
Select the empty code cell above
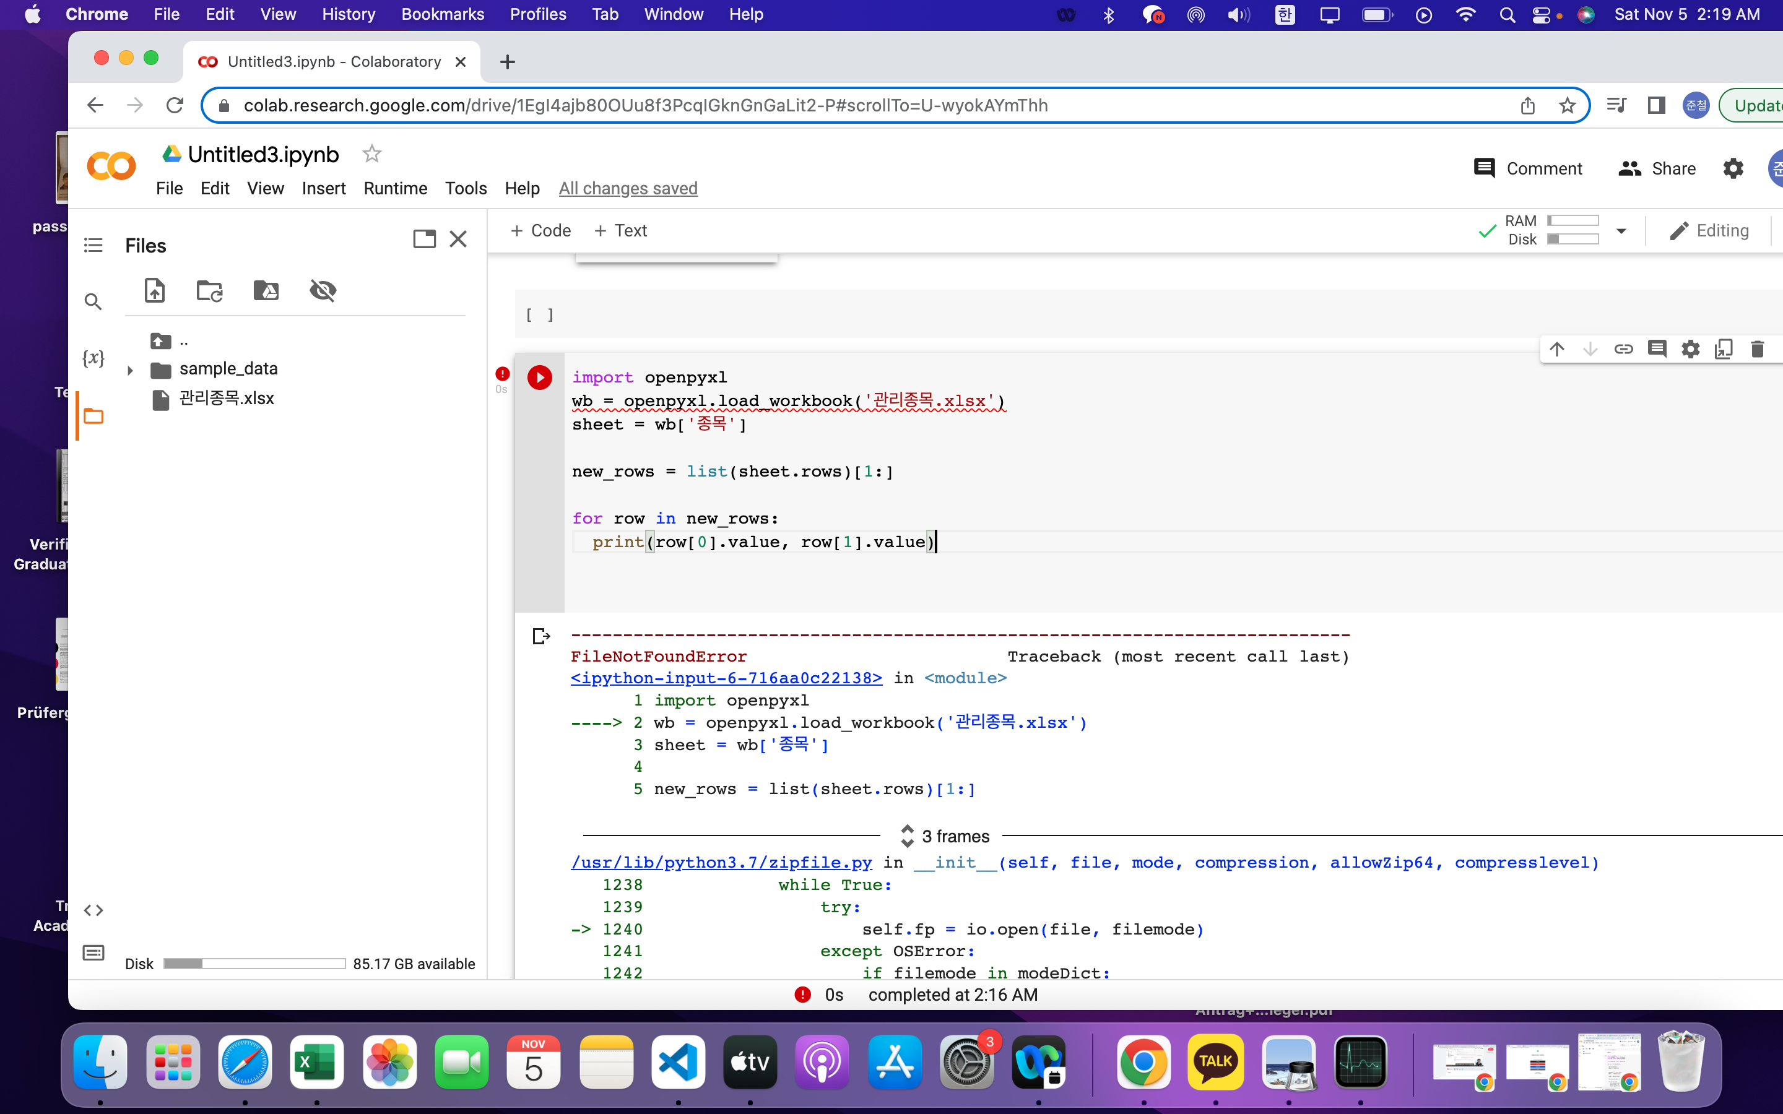click(1150, 314)
